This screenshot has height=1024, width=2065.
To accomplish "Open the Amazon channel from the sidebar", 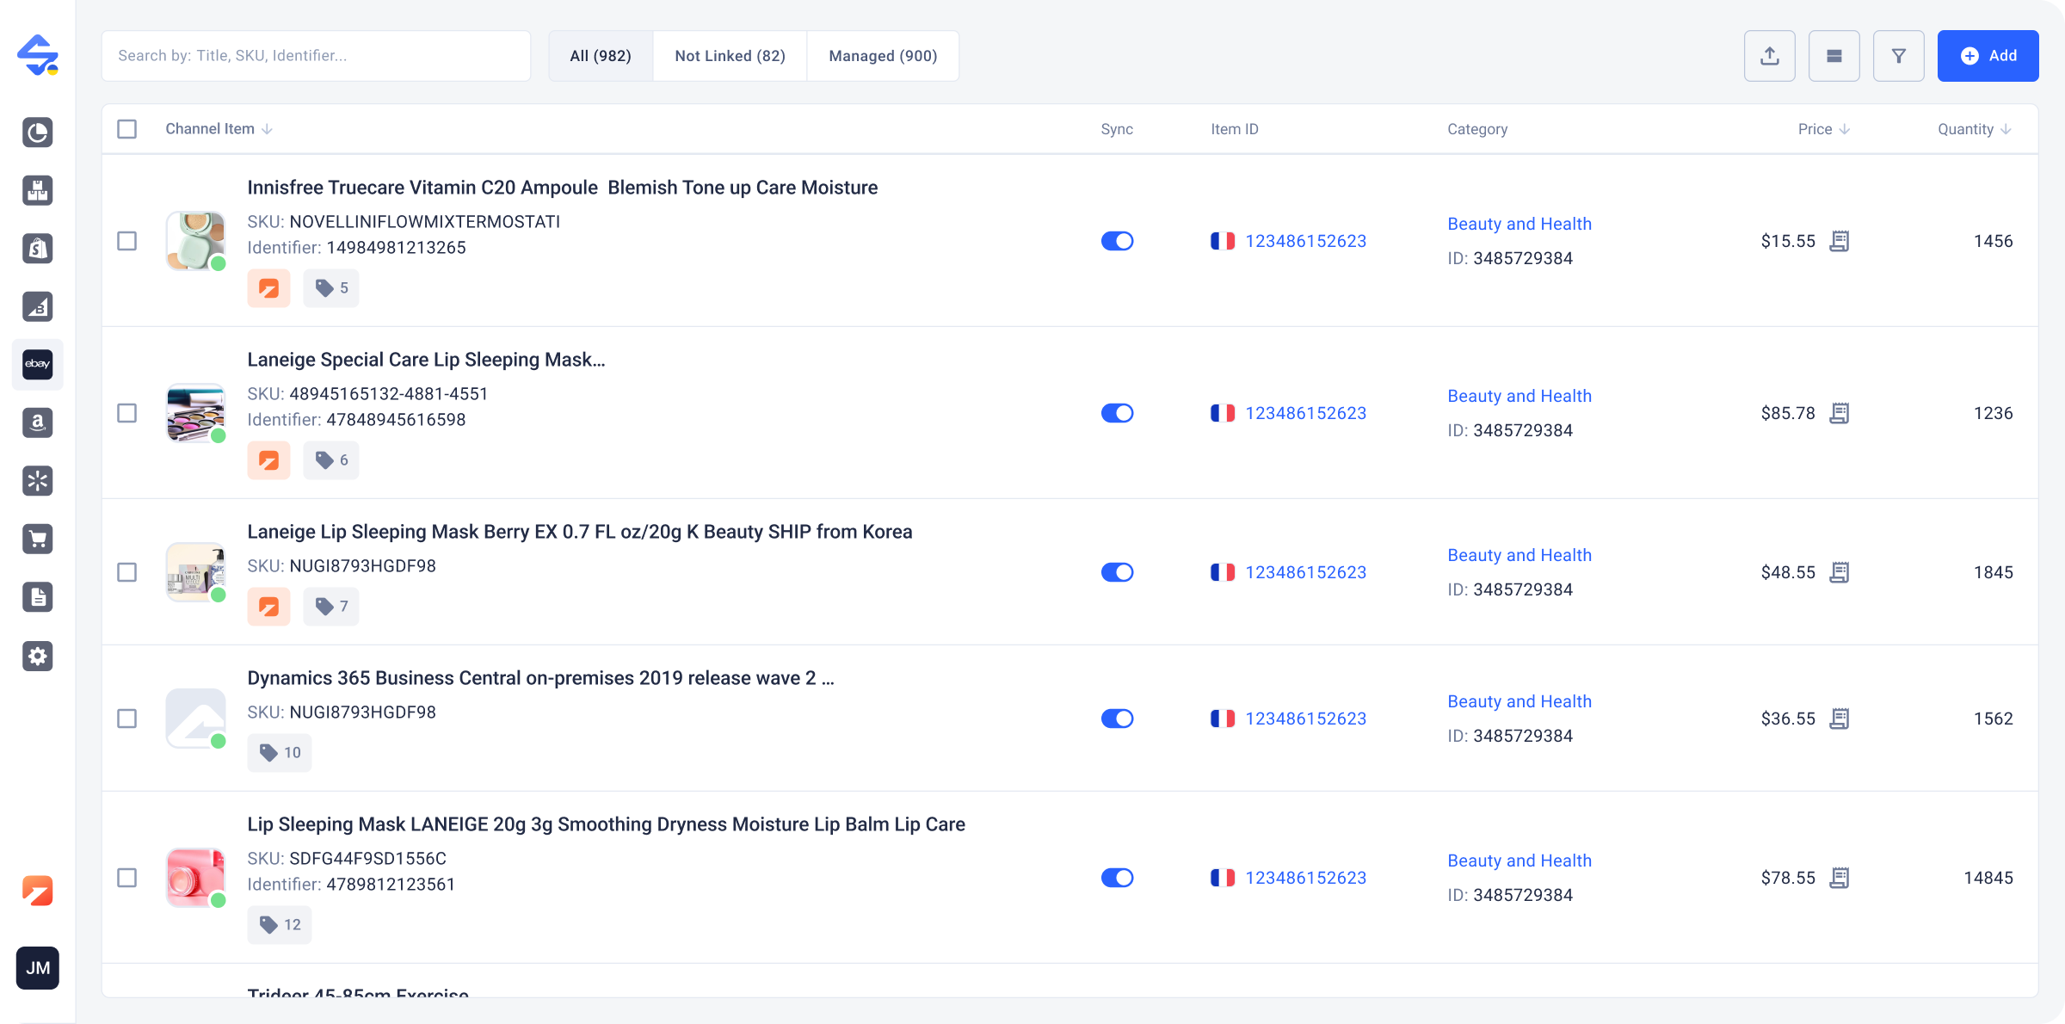I will pos(38,423).
